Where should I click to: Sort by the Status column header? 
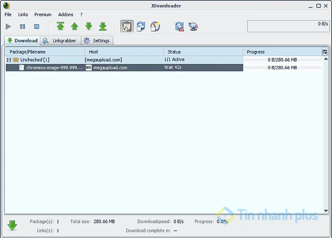pos(203,52)
